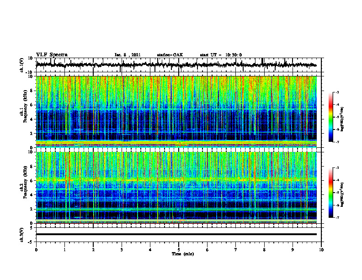This screenshot has height=280, width=362.
Task: Click the ch.2 spectrogram plot area
Action: pos(176,188)
